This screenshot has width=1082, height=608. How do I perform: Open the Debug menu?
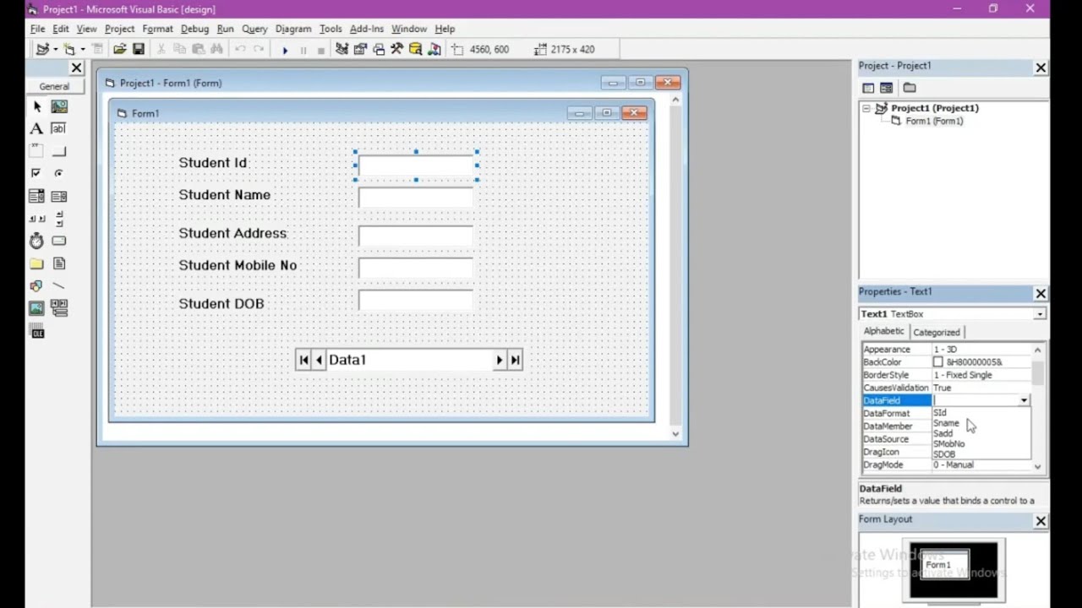click(x=194, y=29)
